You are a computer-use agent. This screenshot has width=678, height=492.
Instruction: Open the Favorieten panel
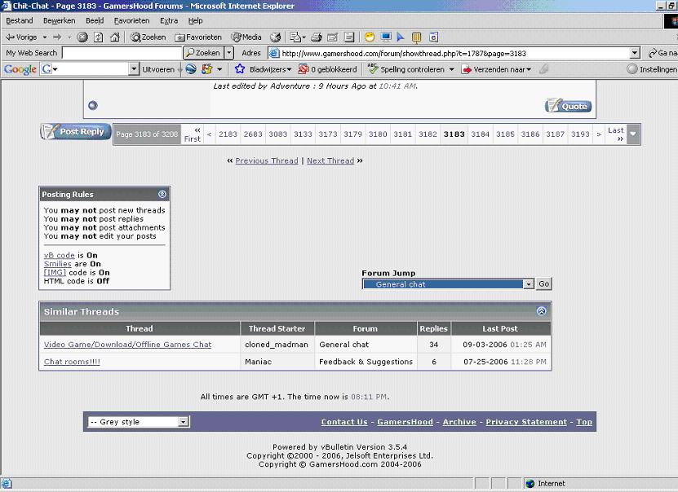pos(197,37)
